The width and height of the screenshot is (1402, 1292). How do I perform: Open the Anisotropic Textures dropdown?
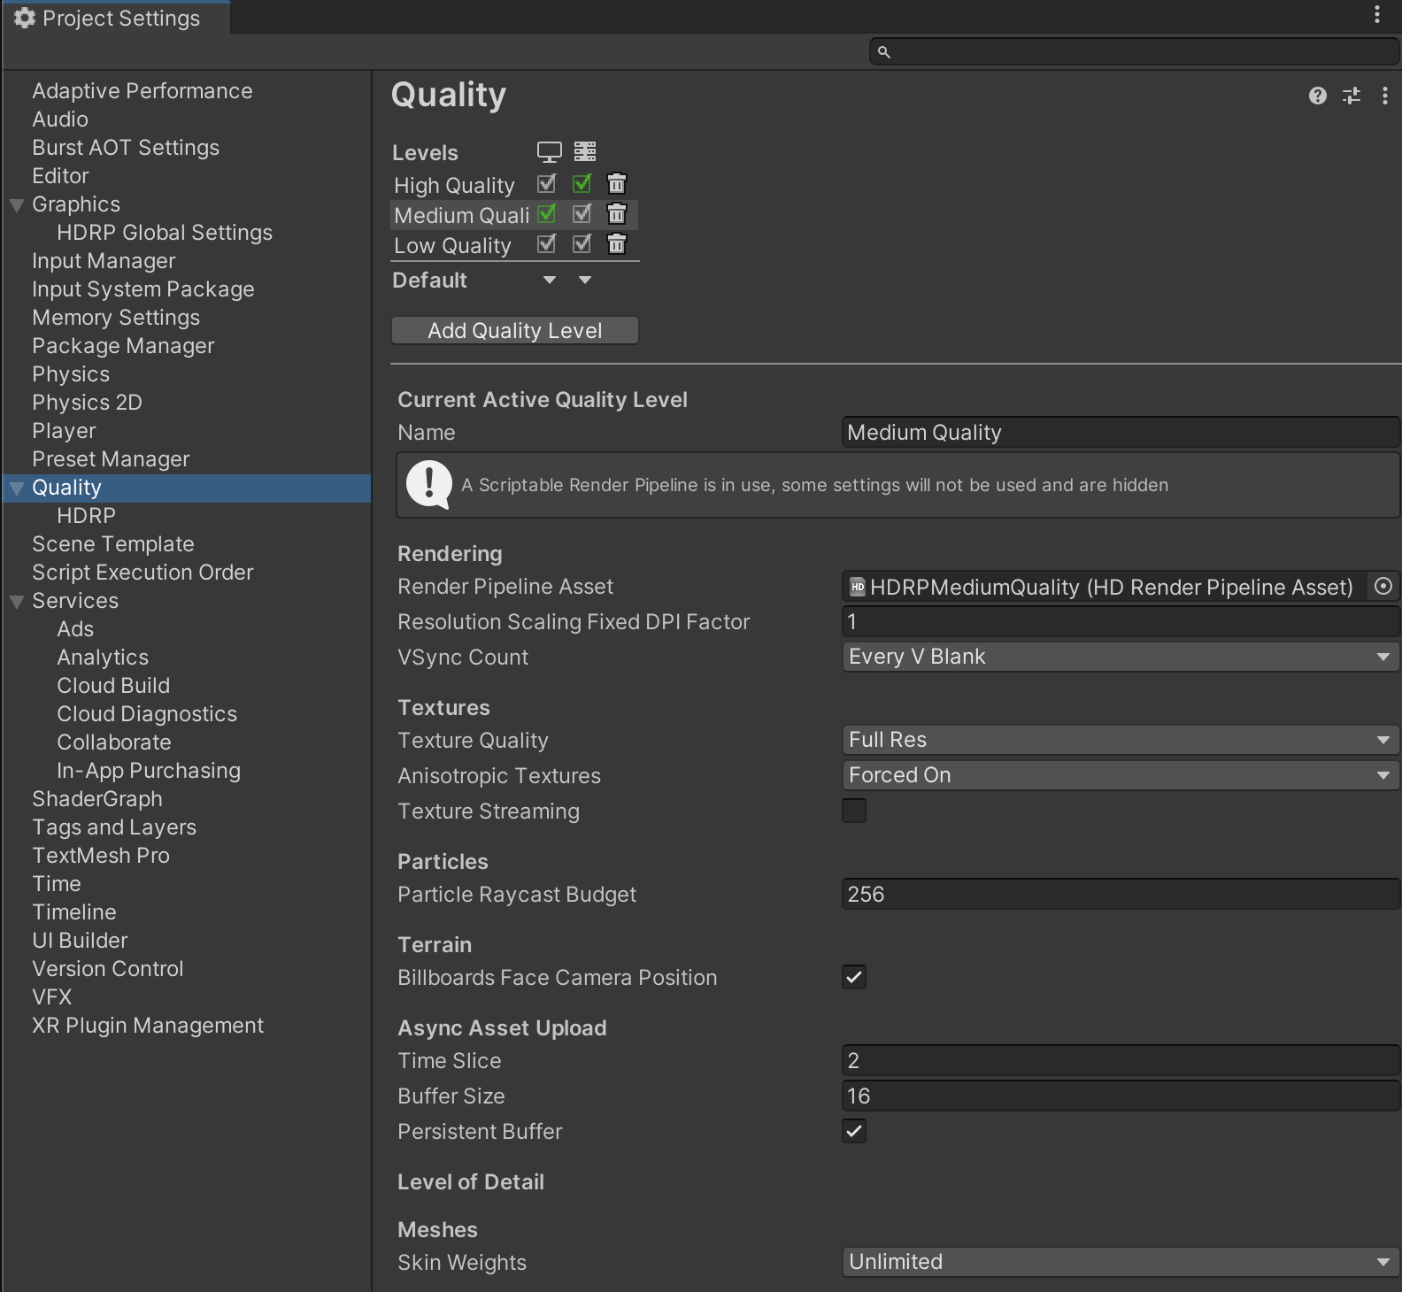[1120, 775]
